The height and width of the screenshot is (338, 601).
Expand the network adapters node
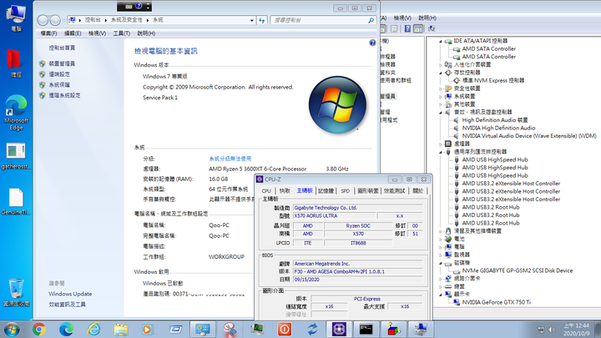[441, 279]
